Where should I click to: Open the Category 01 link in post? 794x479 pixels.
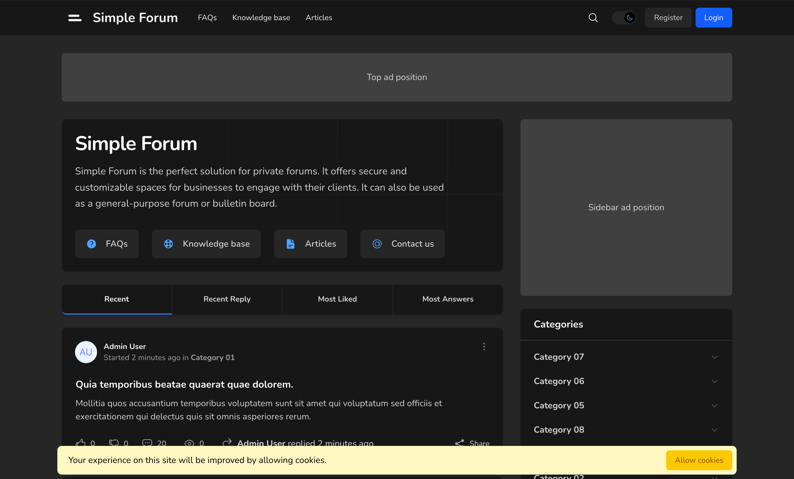click(x=213, y=357)
